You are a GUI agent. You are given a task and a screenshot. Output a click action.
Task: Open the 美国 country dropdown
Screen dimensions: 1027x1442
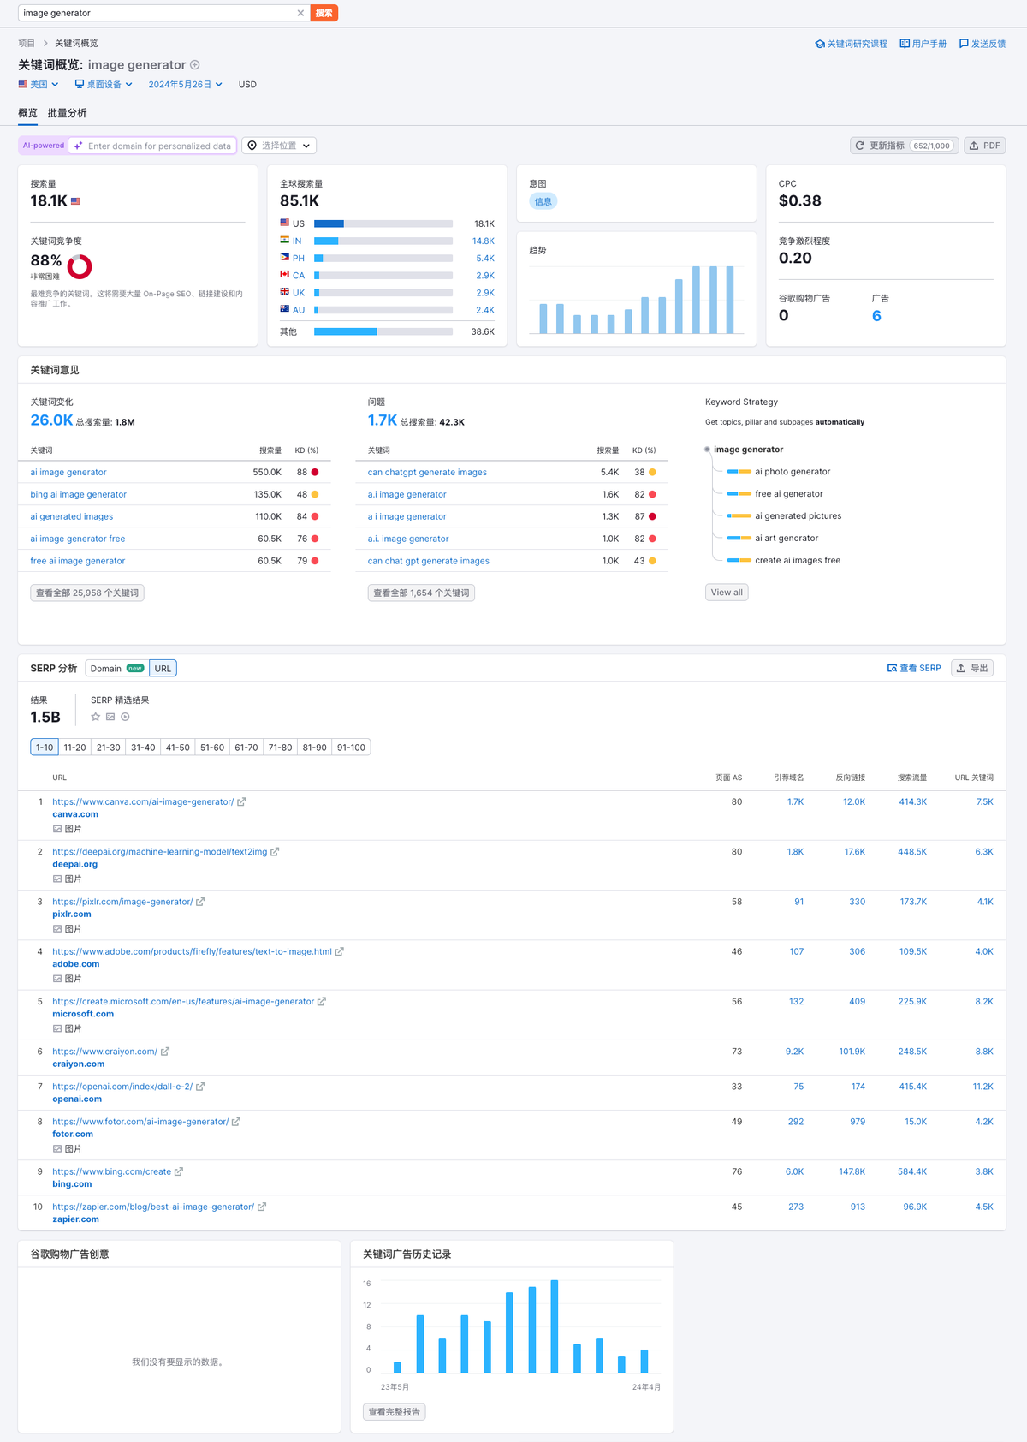[x=39, y=85]
